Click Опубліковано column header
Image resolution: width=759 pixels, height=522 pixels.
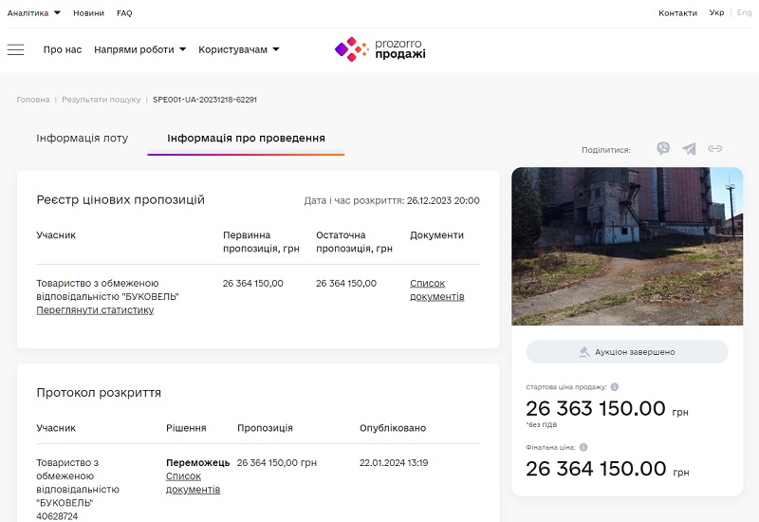point(393,428)
